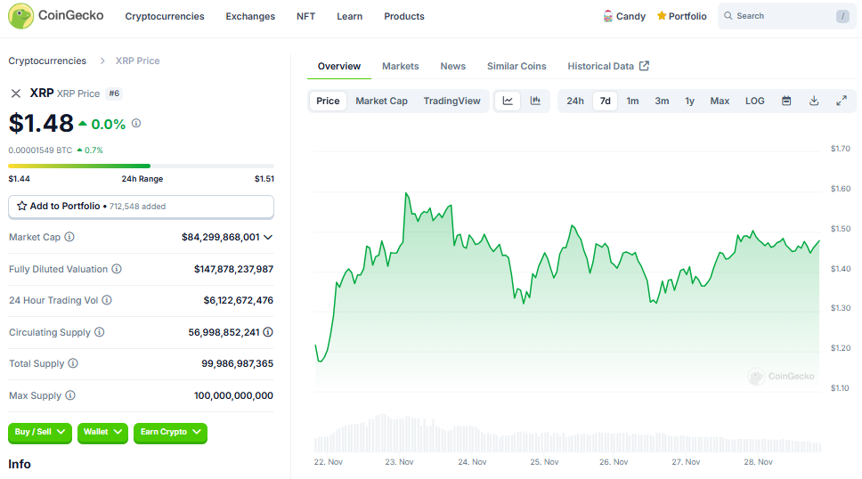This screenshot has height=479, width=862.
Task: Open the NFT nav menu
Action: tap(305, 17)
